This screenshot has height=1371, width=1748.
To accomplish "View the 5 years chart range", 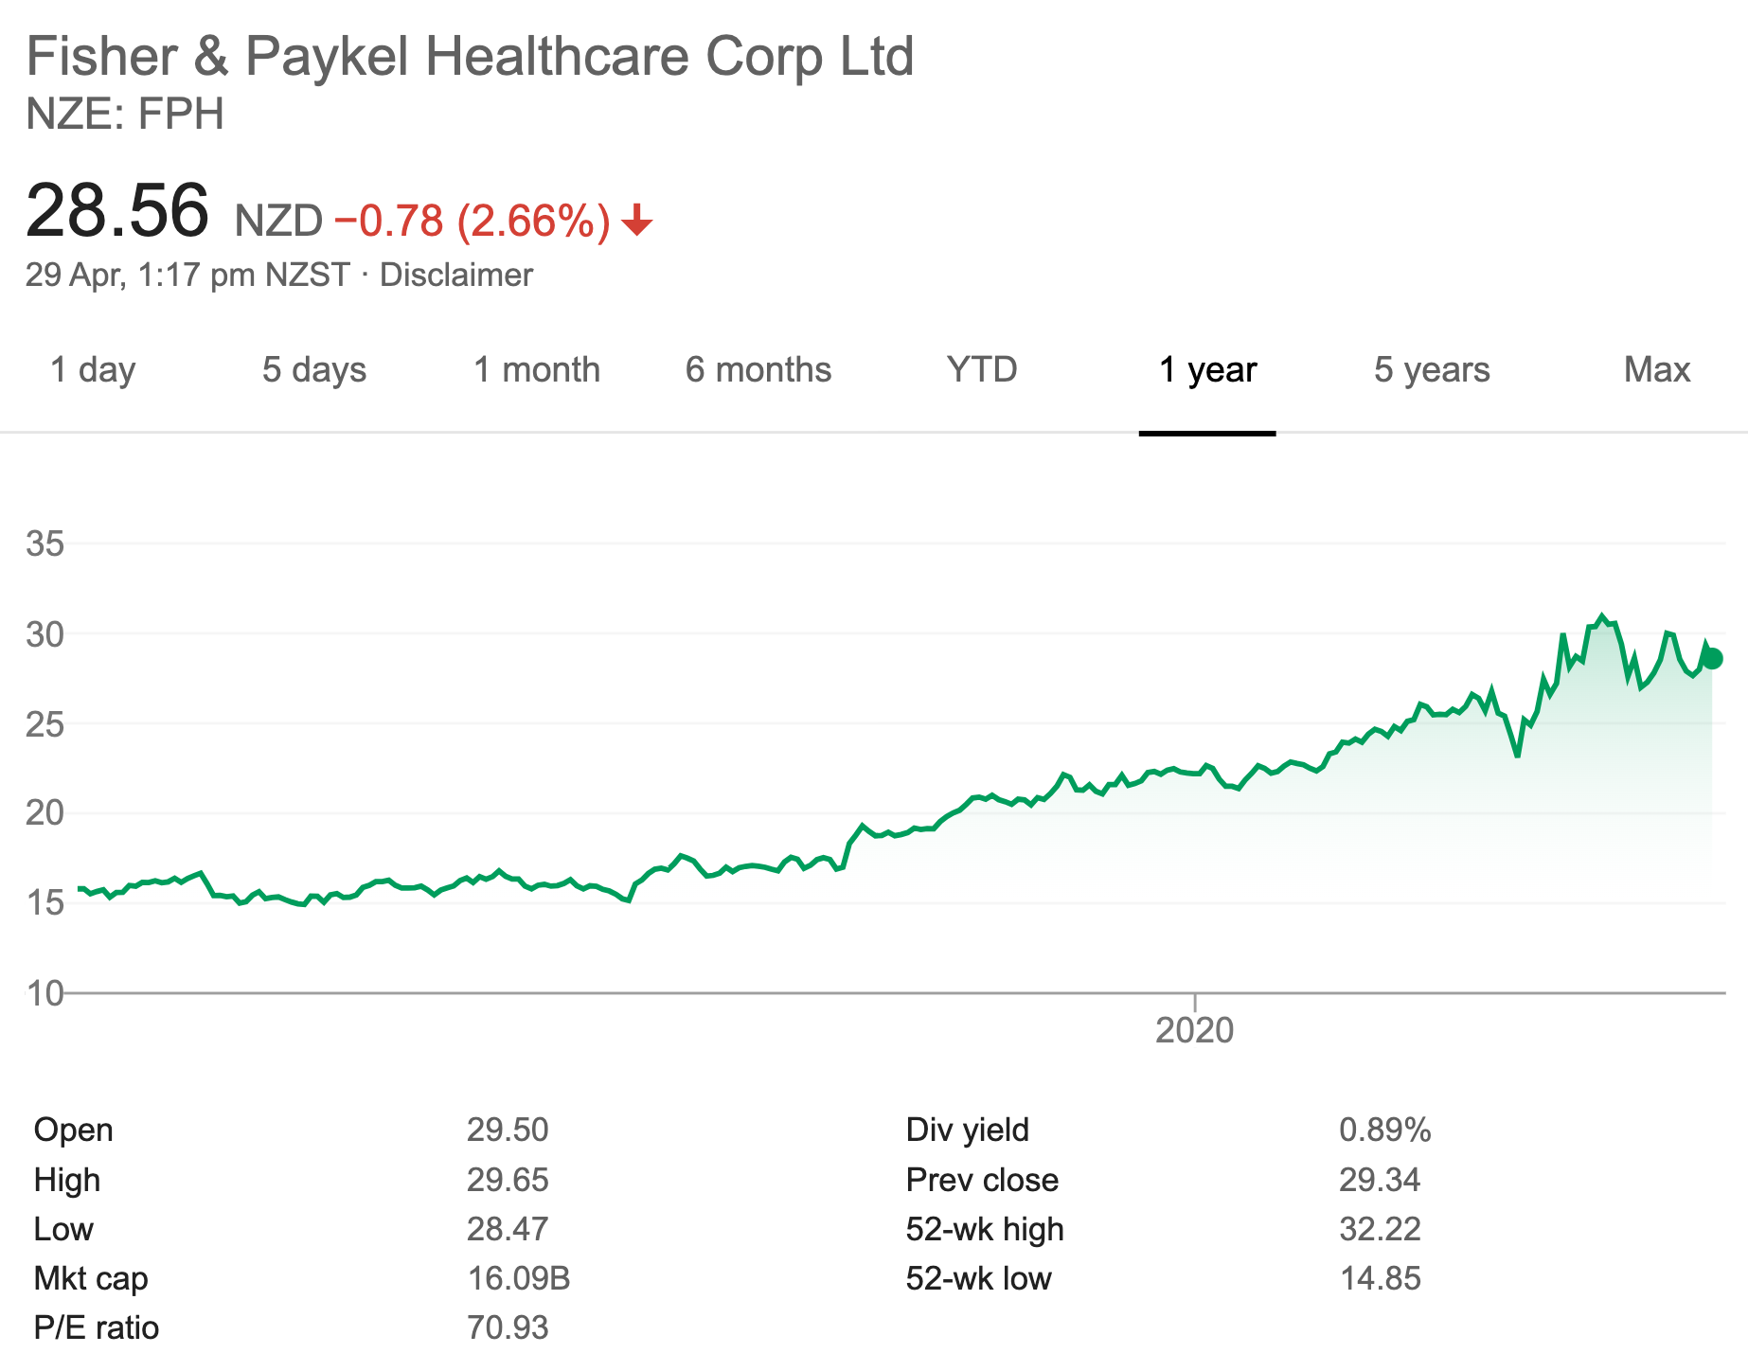I will [1432, 369].
